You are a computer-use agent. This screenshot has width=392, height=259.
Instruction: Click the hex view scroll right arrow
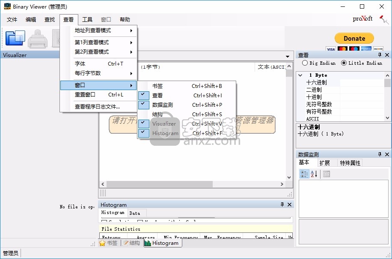point(282,184)
